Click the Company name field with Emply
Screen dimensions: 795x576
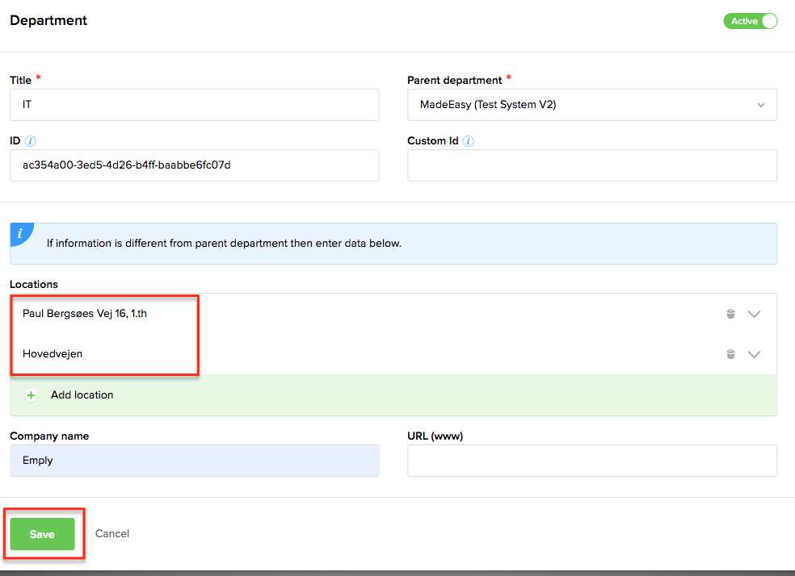pos(194,461)
